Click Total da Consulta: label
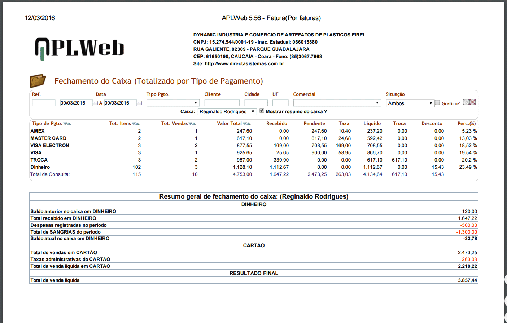The height and width of the screenshot is (323, 507). (x=50, y=174)
